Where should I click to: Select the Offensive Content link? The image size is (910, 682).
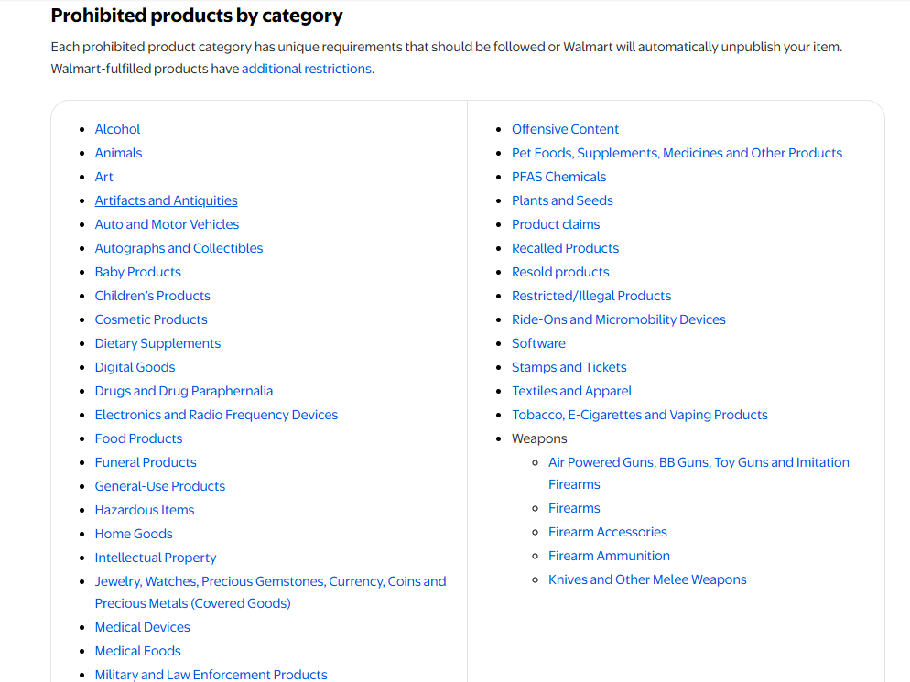(565, 129)
